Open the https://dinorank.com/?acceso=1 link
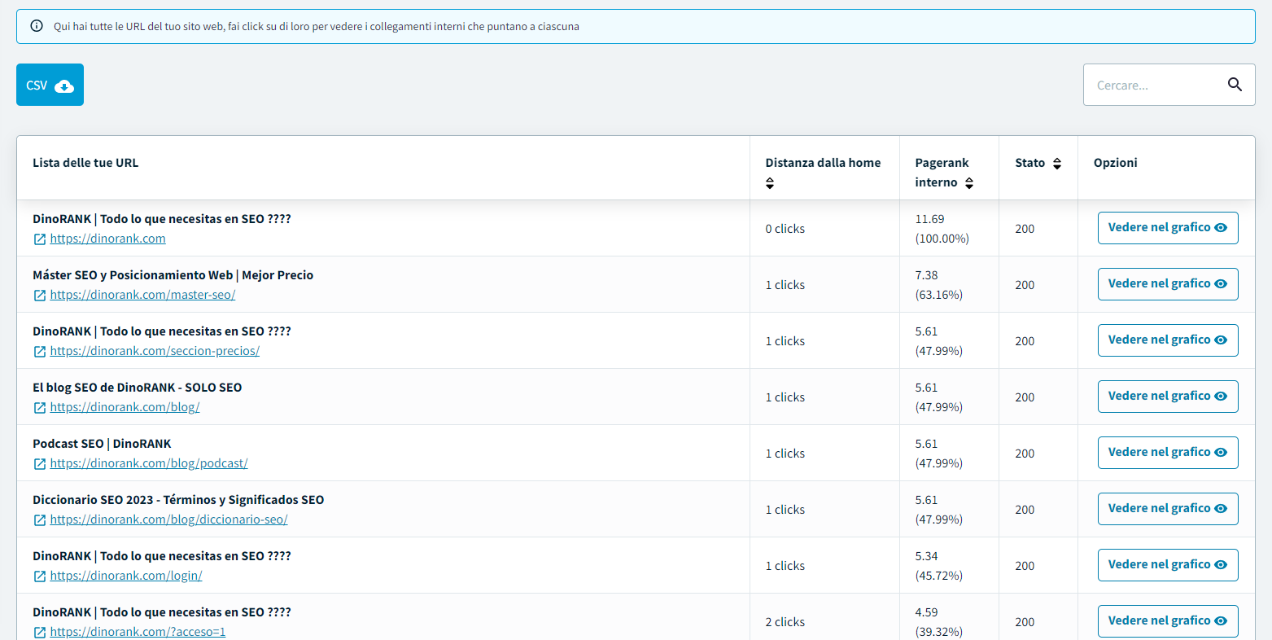 point(138,632)
